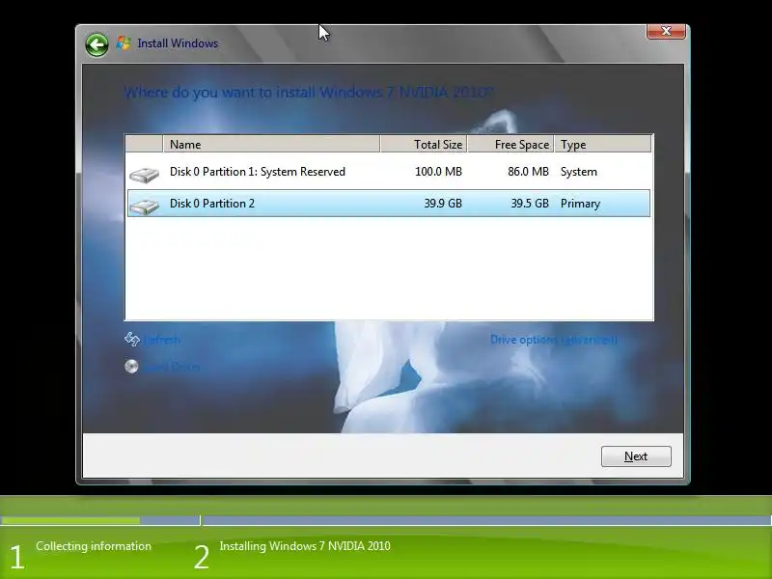
Task: Click the Installing Windows 7 NVIDIA 2010 label
Action: pyautogui.click(x=305, y=546)
